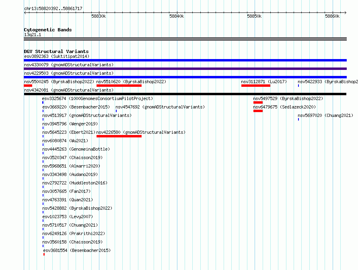This screenshot has height=270, width=358.
Task: Open the nsv4330079 gnomAD variant label
Action: (x=69, y=65)
